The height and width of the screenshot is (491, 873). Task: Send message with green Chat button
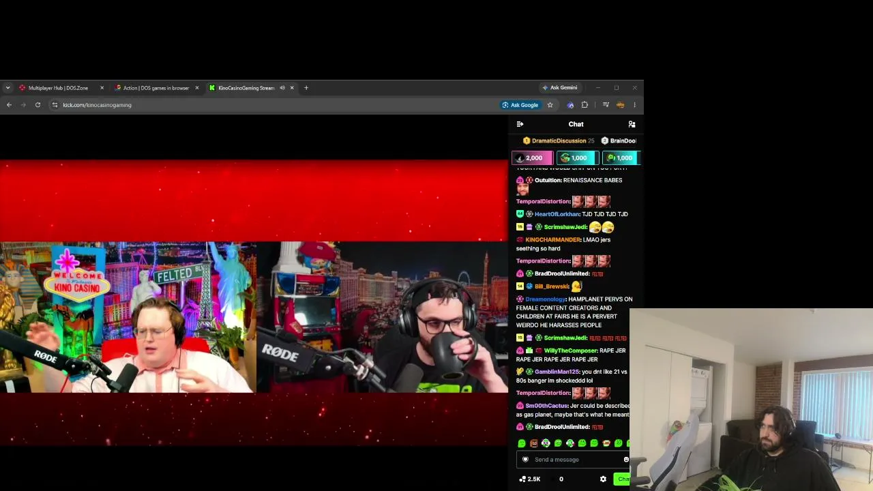coord(623,479)
